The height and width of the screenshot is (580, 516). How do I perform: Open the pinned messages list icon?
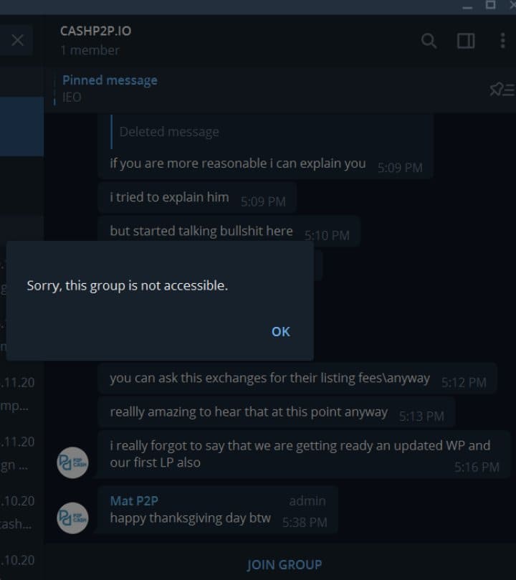click(x=502, y=90)
